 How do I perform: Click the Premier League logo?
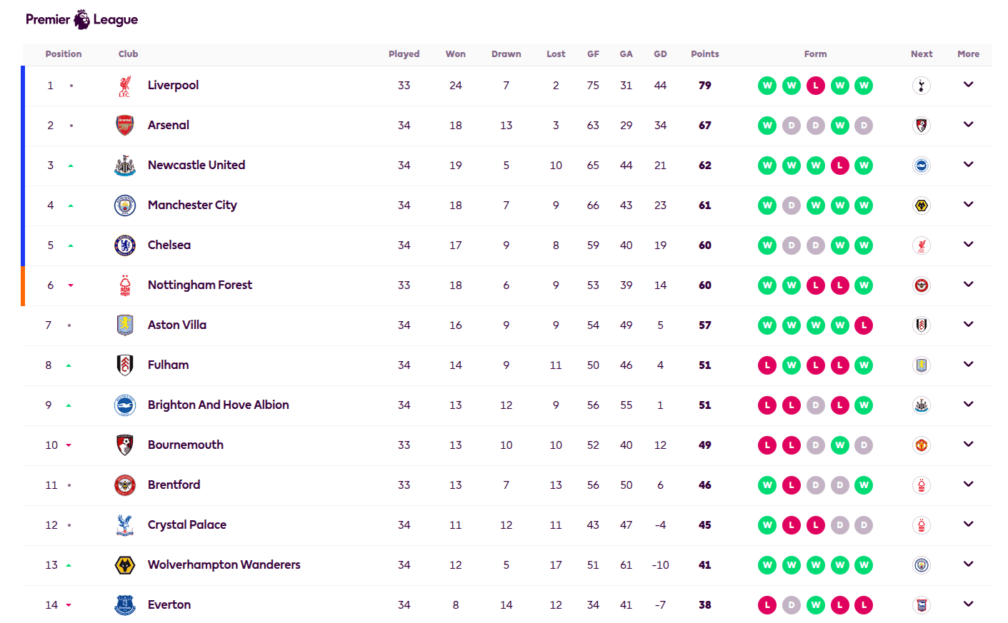pos(81,19)
